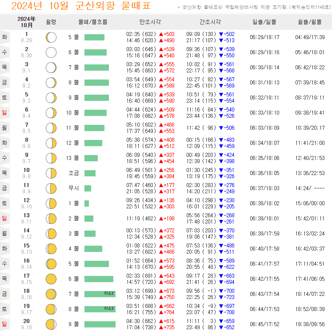Click the October 12 shortest tide bar
Image resolution: width=332 pixels, height=331 pixels.
pos(87,203)
